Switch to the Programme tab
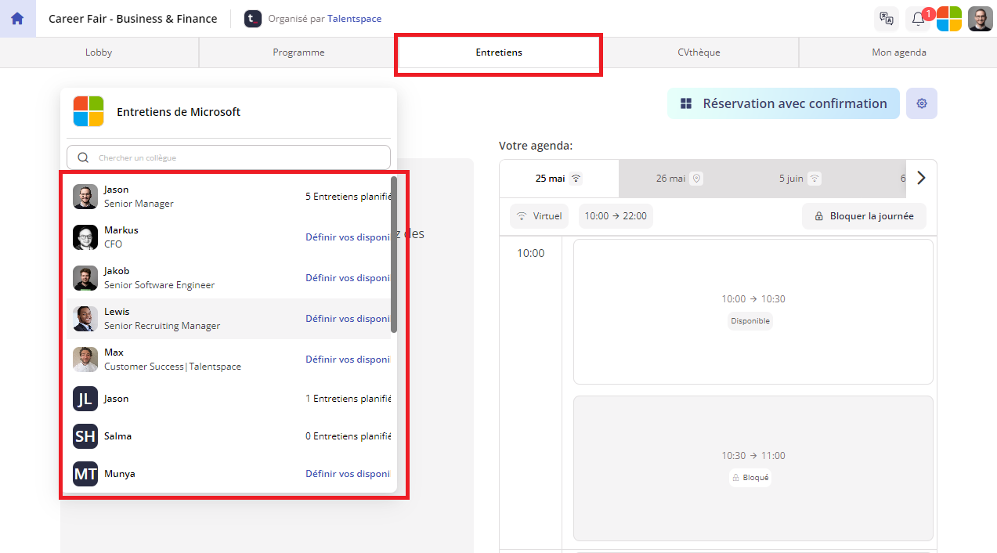 click(x=298, y=52)
